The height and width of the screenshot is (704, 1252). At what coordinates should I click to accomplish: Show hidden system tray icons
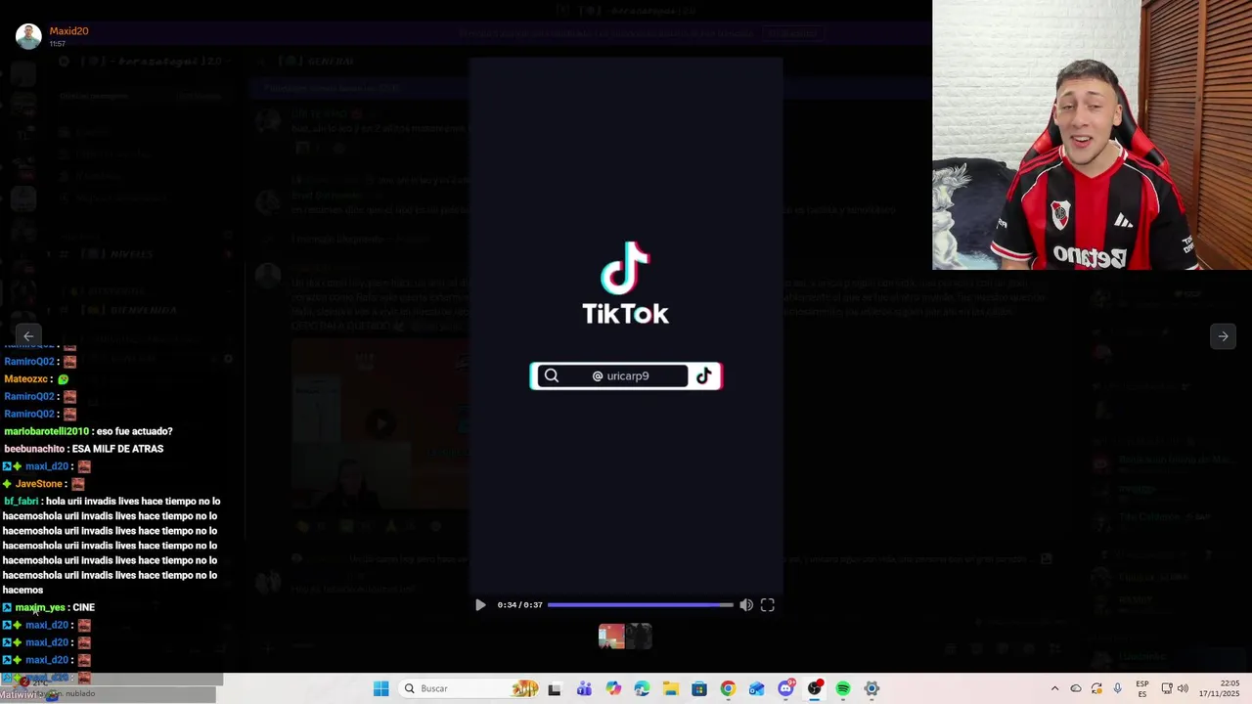point(1054,688)
